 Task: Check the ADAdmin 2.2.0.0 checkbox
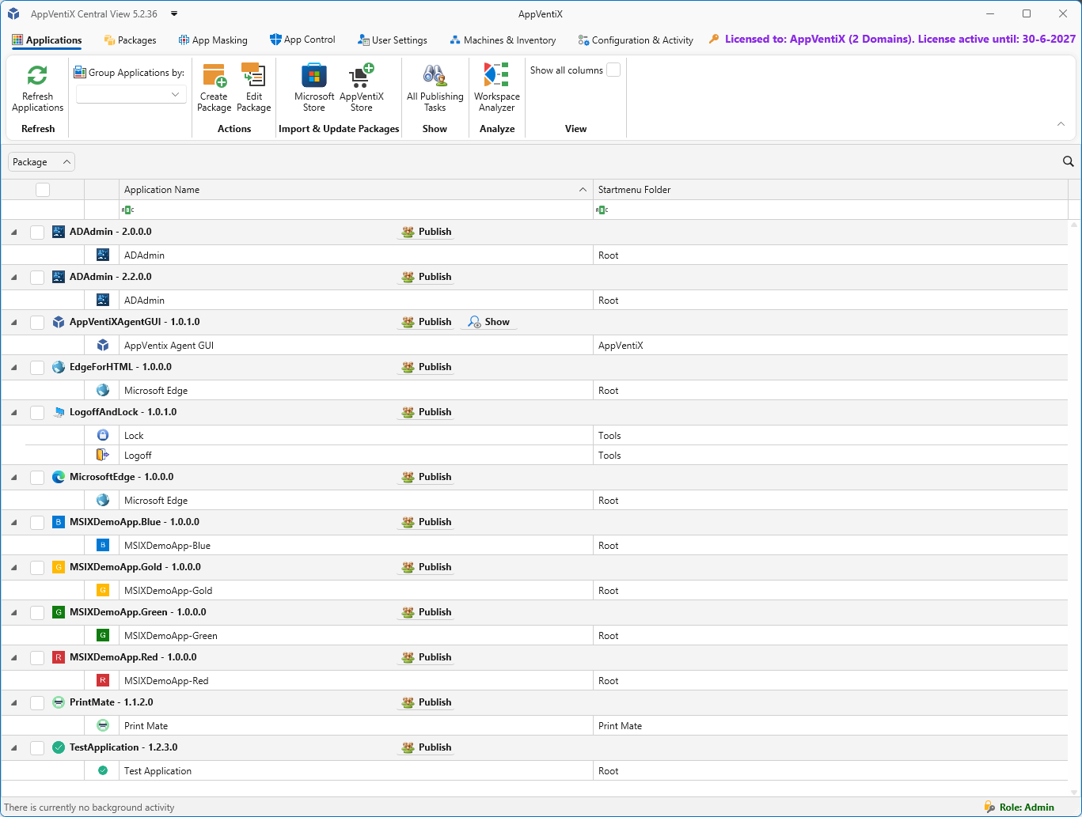(37, 278)
